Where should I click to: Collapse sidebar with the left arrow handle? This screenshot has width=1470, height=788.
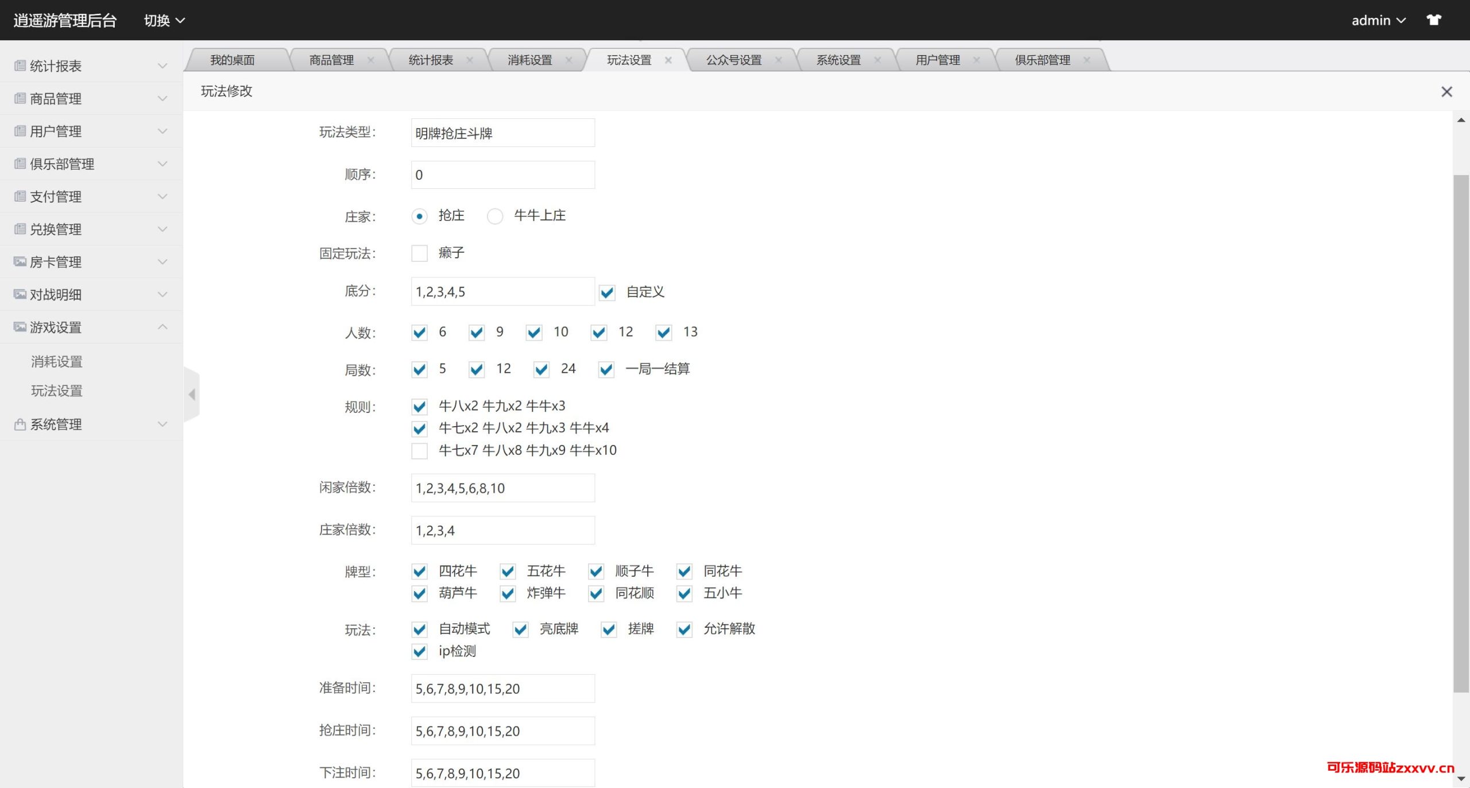coord(192,395)
